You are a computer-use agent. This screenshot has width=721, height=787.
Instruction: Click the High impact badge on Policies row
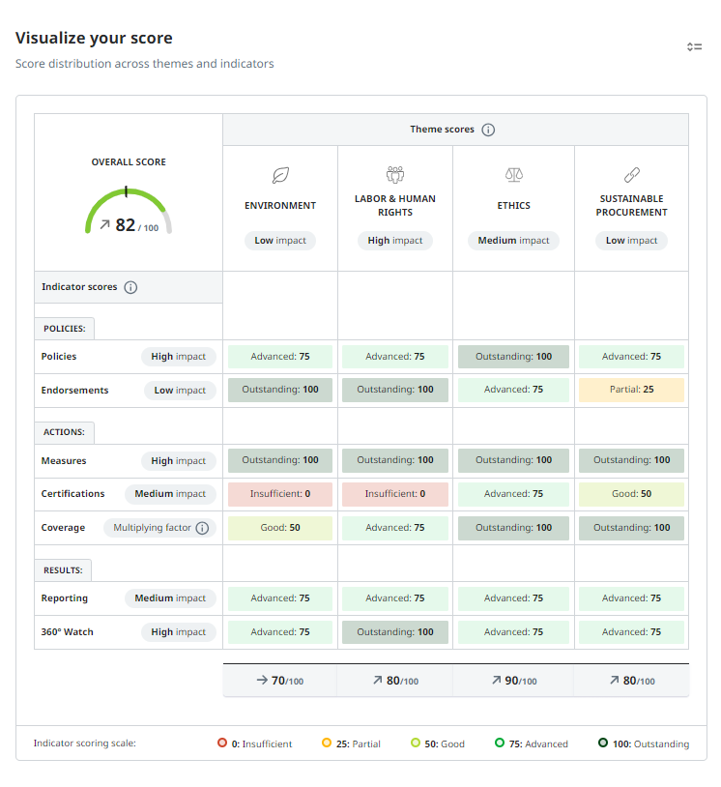point(178,356)
